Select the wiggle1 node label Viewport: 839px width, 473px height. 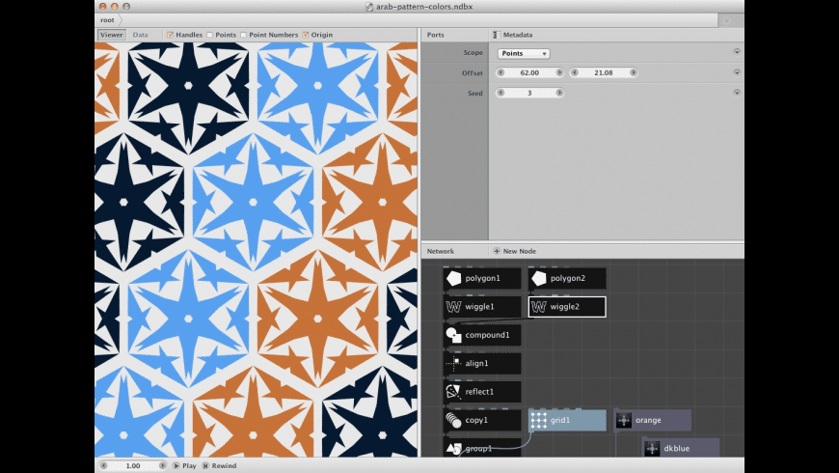point(480,307)
